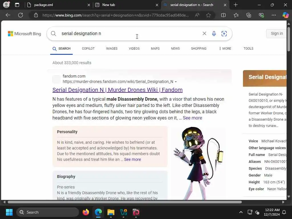Open the Serial Designation knowledge panel header
This screenshot has width=292, height=219.
click(265, 78)
